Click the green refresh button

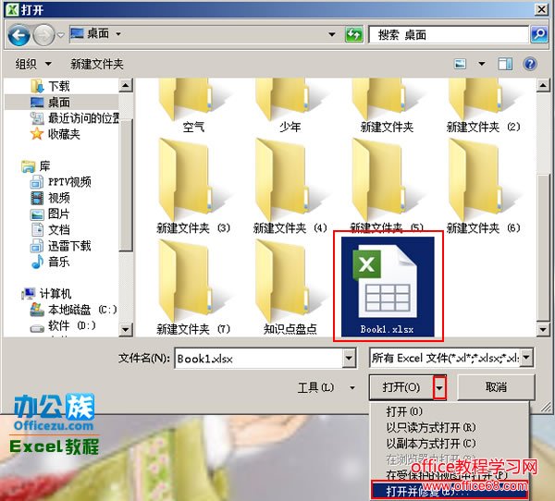(x=353, y=34)
